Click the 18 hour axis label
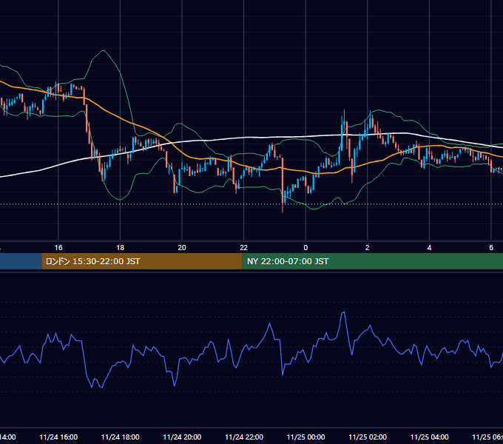This screenshot has height=444, width=503. 121,248
